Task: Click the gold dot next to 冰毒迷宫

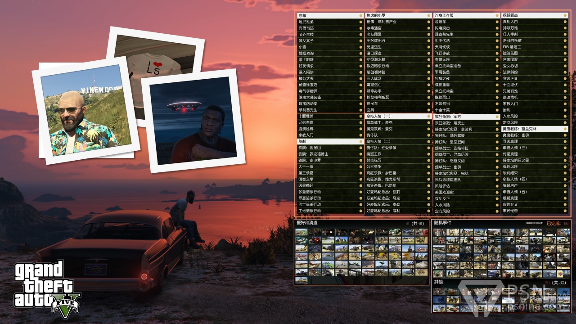Action: click(428, 28)
